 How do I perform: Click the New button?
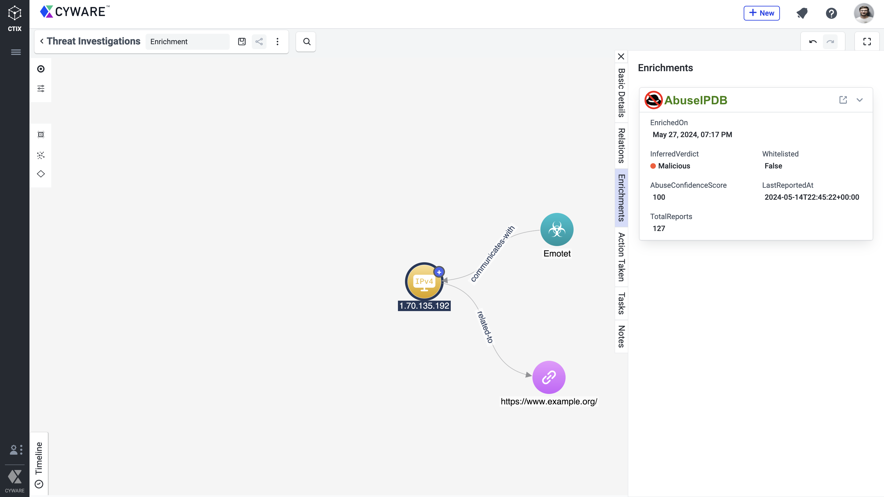pos(761,13)
